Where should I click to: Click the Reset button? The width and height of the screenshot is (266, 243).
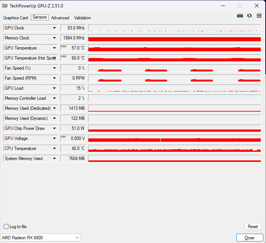pyautogui.click(x=253, y=226)
